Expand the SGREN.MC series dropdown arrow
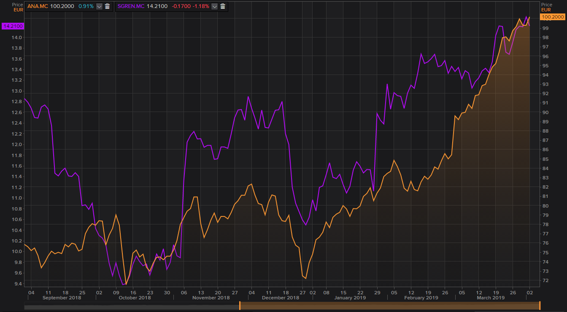 click(x=214, y=6)
